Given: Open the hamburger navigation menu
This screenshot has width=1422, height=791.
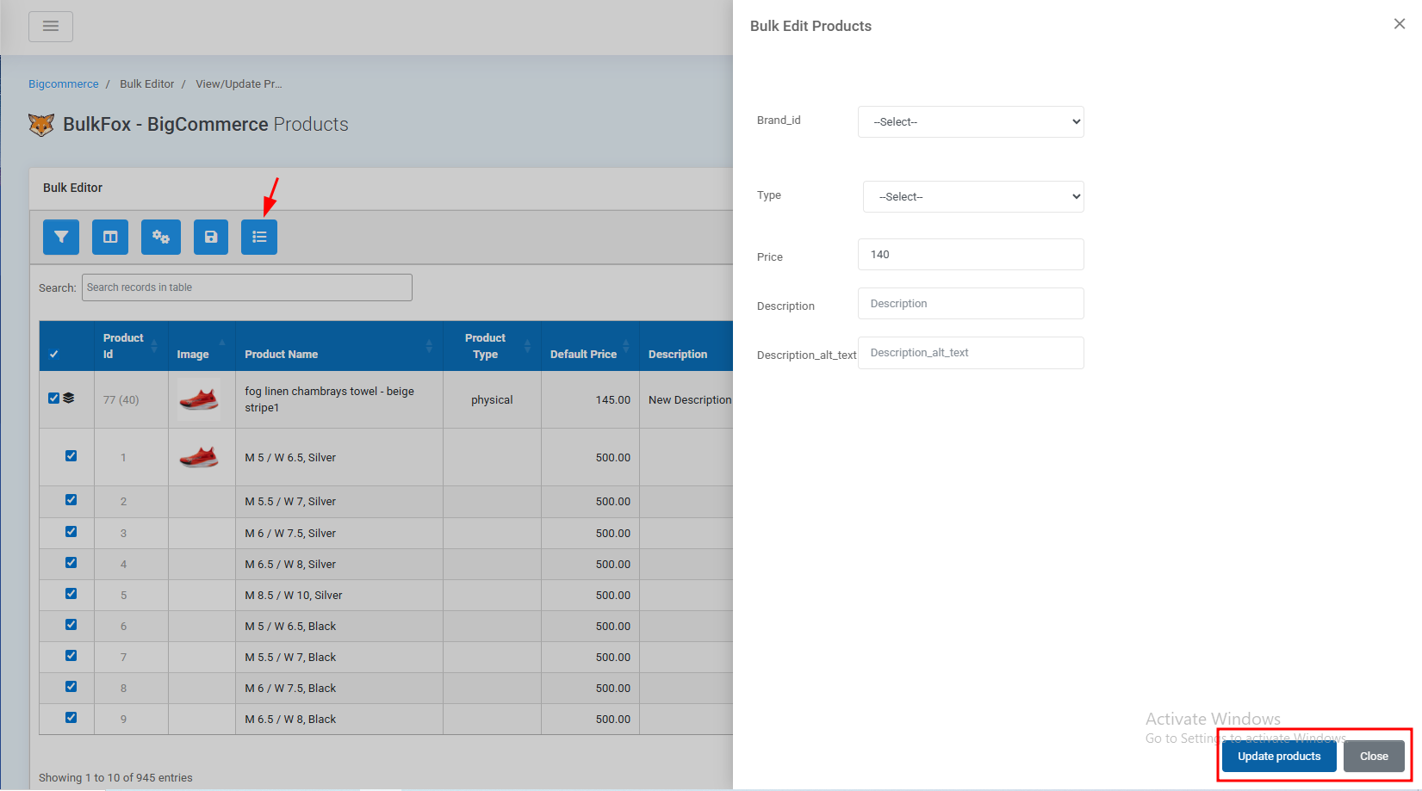Looking at the screenshot, I should (x=51, y=26).
